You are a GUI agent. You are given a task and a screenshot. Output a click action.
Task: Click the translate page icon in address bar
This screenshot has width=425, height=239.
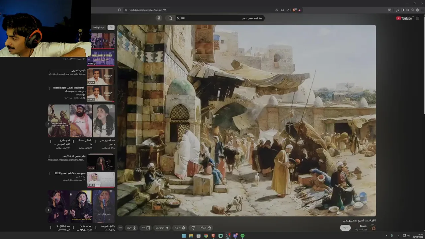(277, 10)
